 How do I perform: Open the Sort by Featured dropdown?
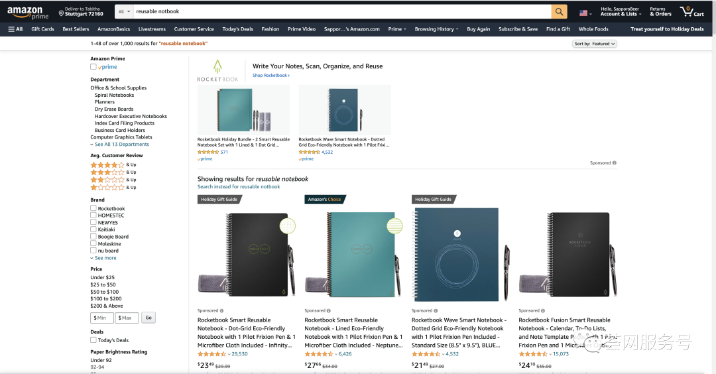(x=594, y=44)
